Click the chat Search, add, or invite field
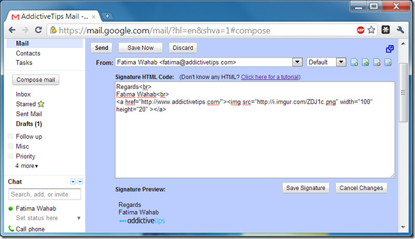 click(45, 194)
